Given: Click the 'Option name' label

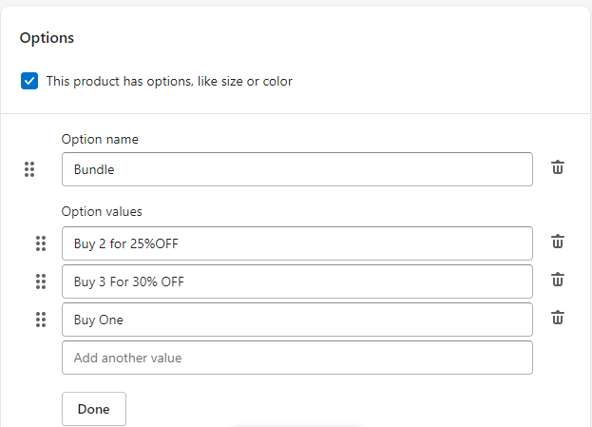Looking at the screenshot, I should 100,139.
